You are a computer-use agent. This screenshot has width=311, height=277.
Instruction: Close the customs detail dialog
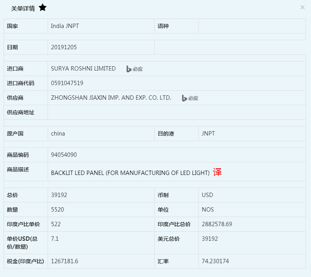coord(302,7)
